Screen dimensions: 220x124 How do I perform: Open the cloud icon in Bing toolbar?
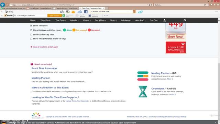point(79,12)
